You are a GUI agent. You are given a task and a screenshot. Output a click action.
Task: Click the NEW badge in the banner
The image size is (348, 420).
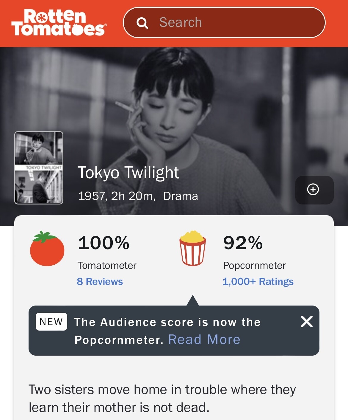[51, 322]
